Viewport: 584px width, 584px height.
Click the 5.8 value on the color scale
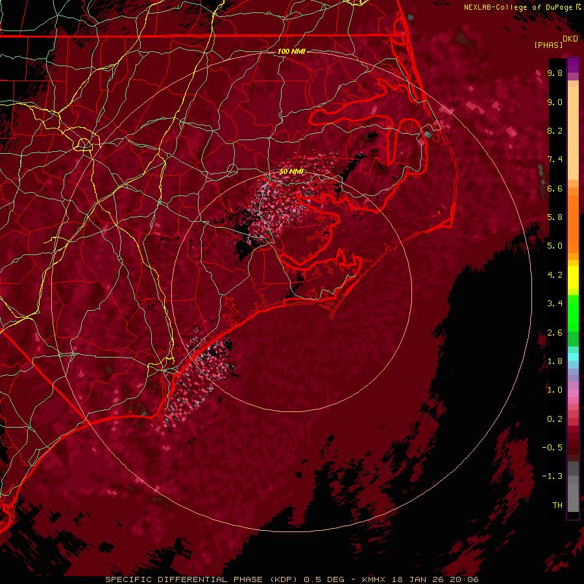point(555,217)
